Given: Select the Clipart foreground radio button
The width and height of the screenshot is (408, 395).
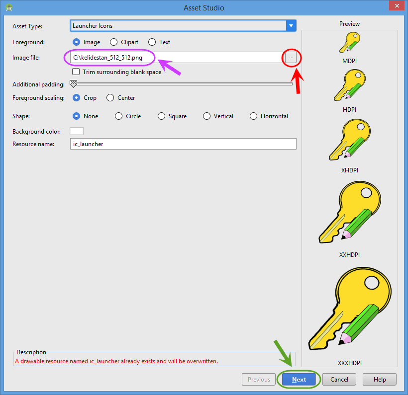Looking at the screenshot, I should tap(114, 42).
